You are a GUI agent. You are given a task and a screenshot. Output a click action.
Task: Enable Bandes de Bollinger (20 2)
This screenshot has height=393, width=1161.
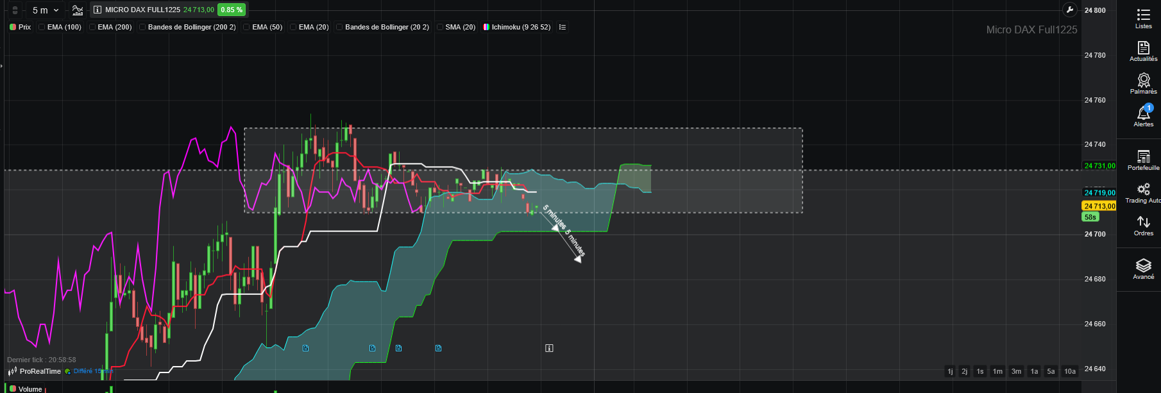click(x=339, y=27)
